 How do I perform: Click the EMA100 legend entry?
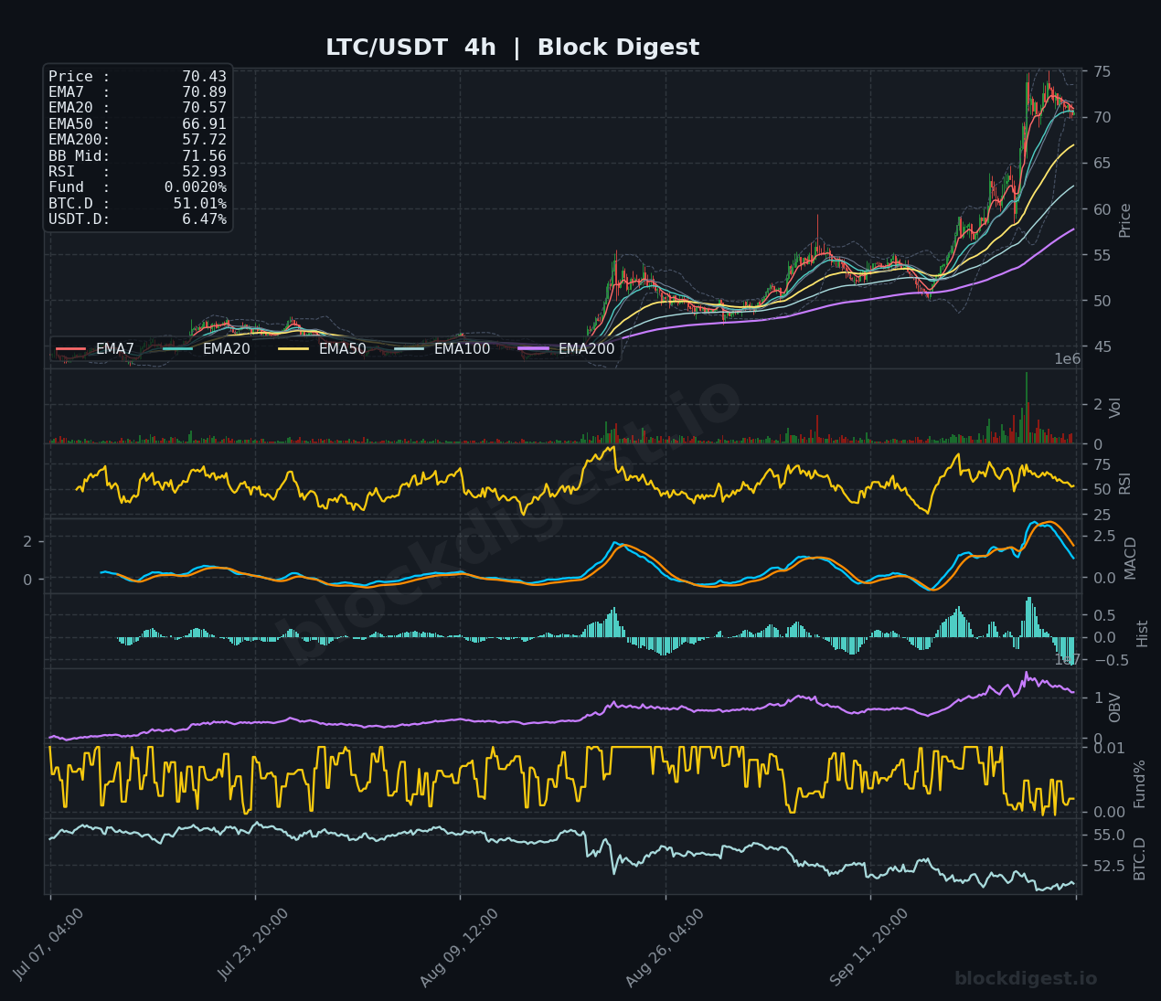[x=442, y=349]
